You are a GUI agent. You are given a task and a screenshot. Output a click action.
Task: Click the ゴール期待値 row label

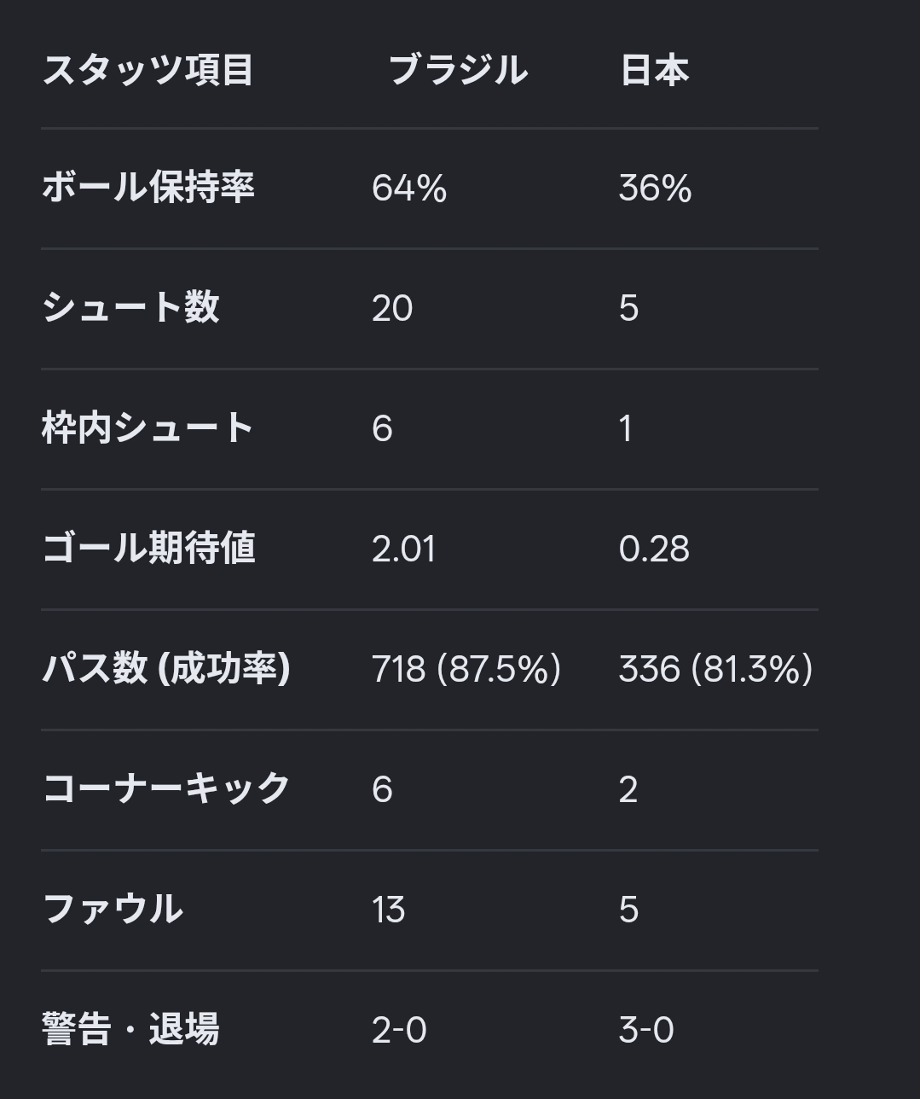coord(148,548)
